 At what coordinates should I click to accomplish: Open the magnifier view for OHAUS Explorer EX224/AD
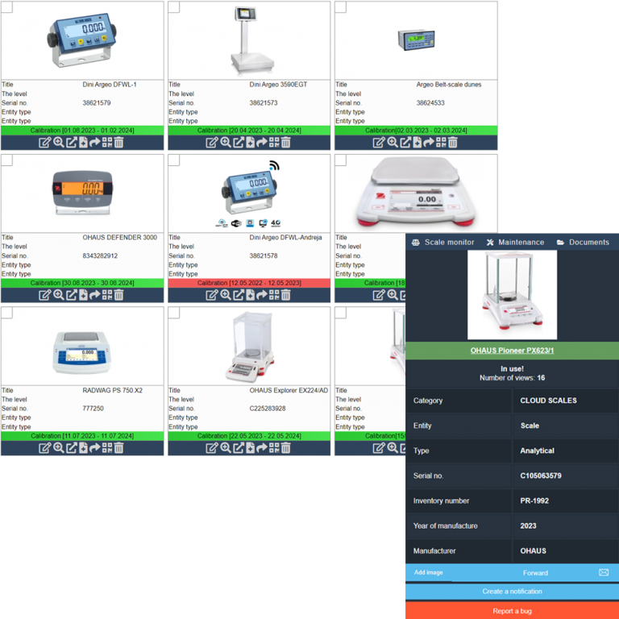click(x=226, y=447)
